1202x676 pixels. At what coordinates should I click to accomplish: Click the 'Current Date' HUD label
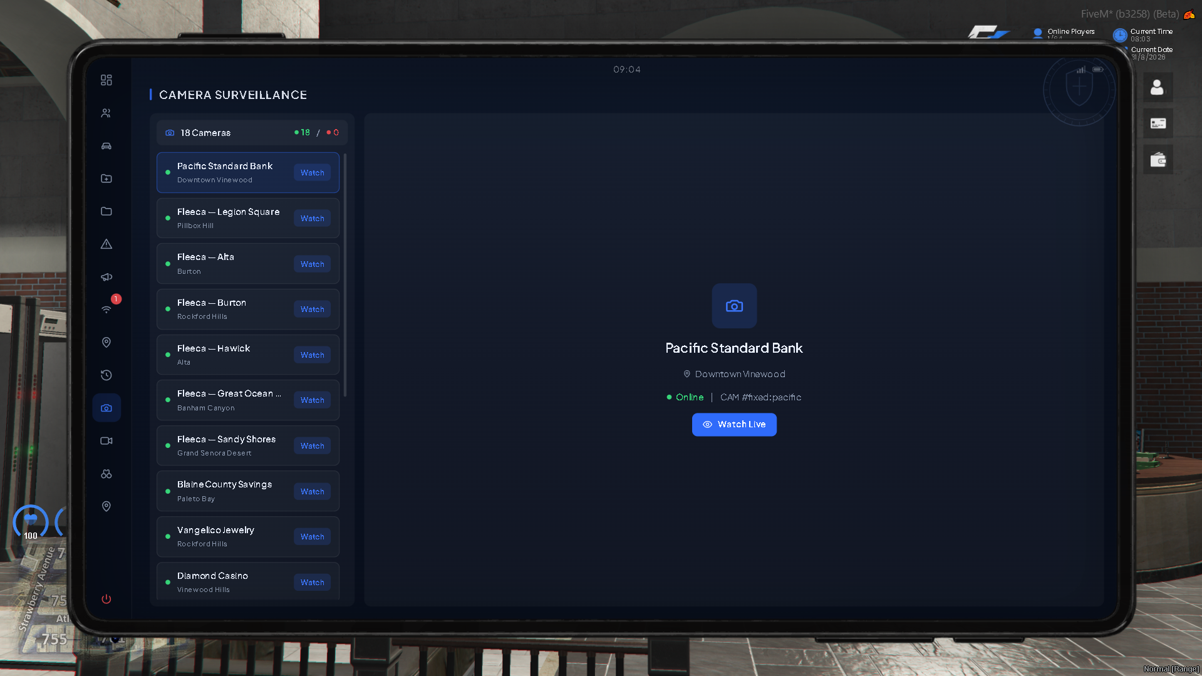pos(1152,49)
